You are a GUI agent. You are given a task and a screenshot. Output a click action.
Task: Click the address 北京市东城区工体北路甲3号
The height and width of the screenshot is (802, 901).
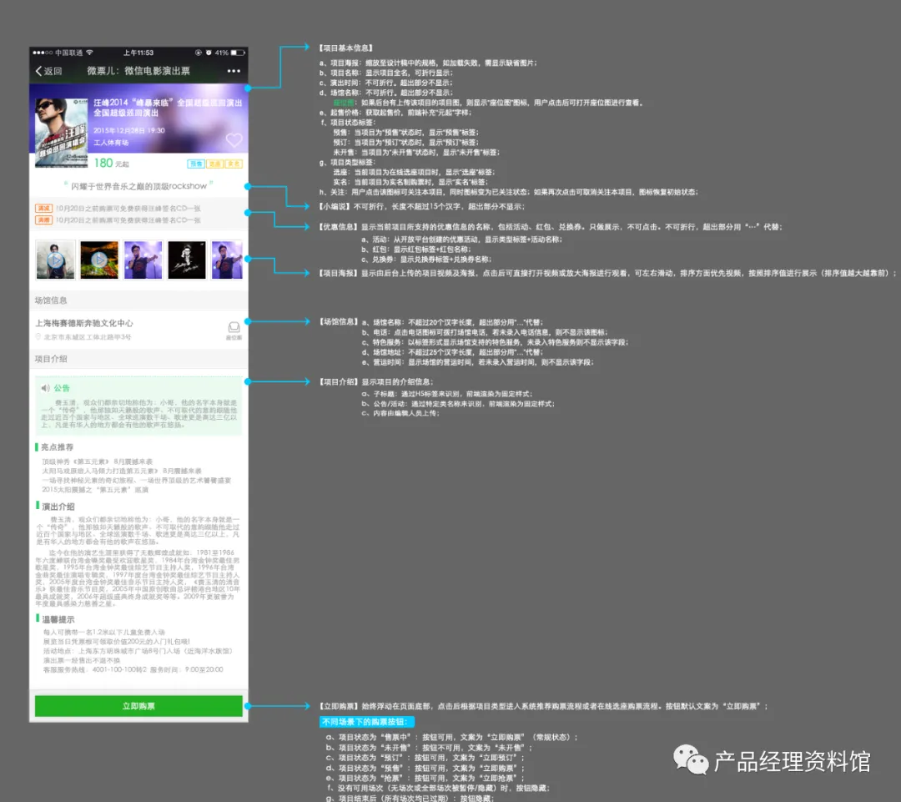click(x=88, y=337)
